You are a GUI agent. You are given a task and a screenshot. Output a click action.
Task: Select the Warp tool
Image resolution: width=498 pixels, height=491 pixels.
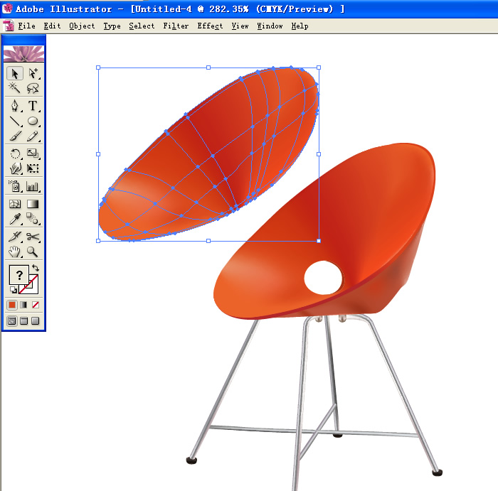(15, 168)
